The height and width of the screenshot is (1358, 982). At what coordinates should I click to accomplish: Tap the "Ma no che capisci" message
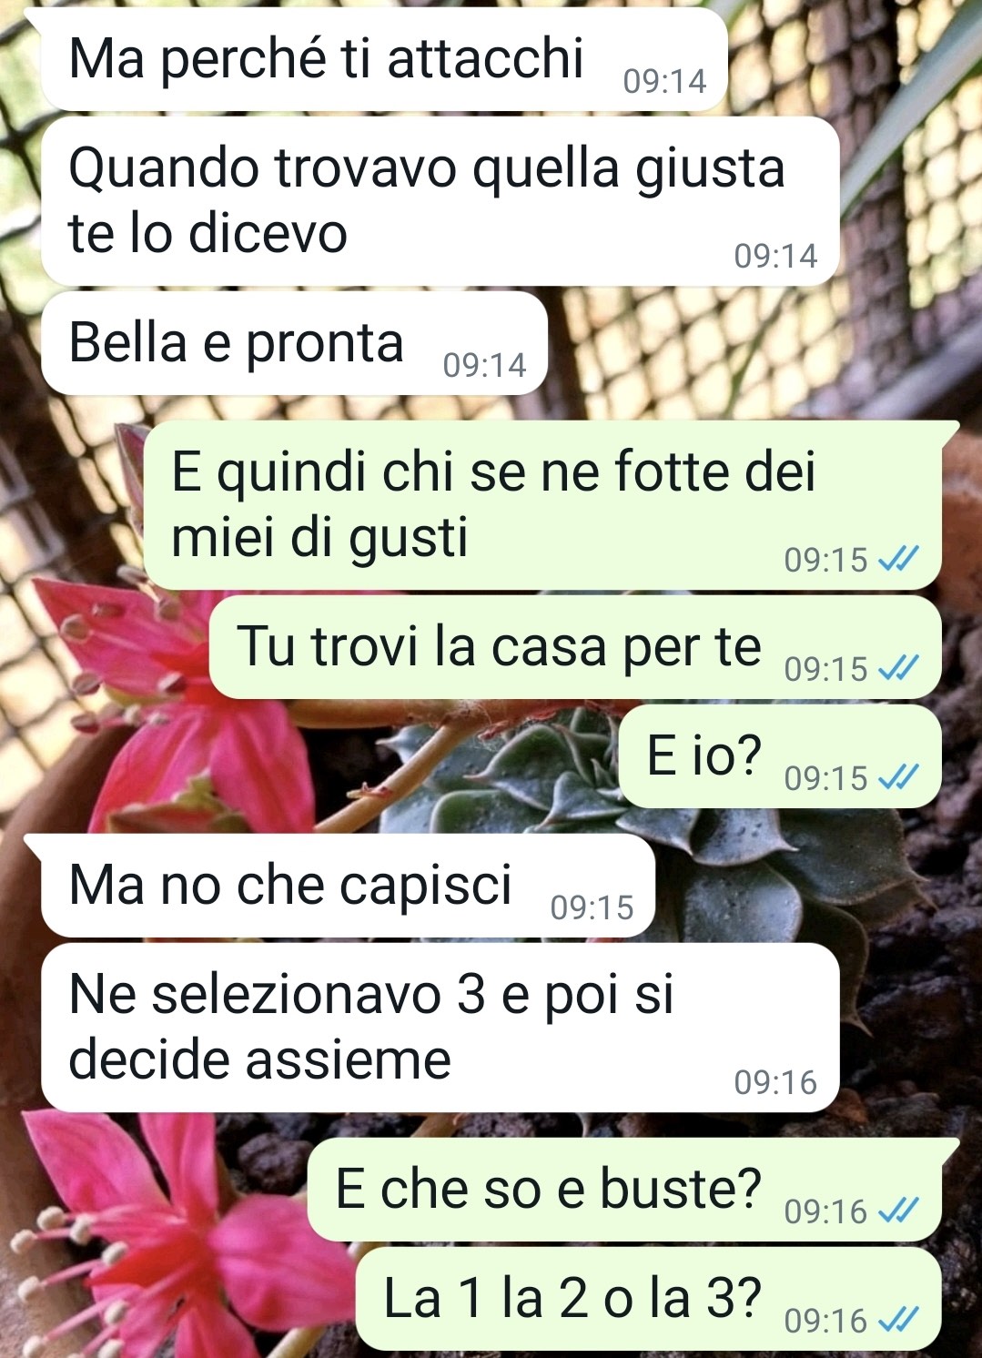click(x=348, y=885)
